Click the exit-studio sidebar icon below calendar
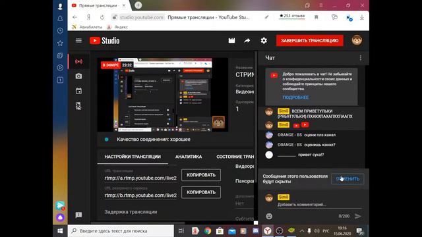Viewport: 422px width, 237px height. [x=78, y=106]
